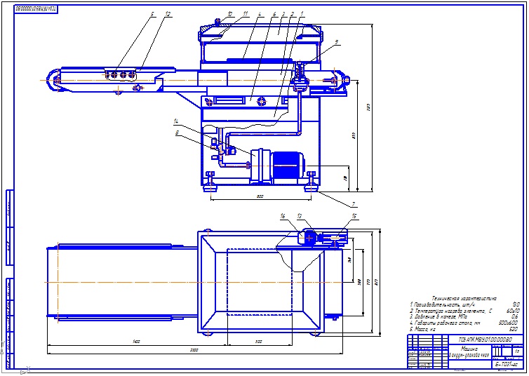Select the 800 base width dimension
529x376 pixels.
[x=260, y=197]
